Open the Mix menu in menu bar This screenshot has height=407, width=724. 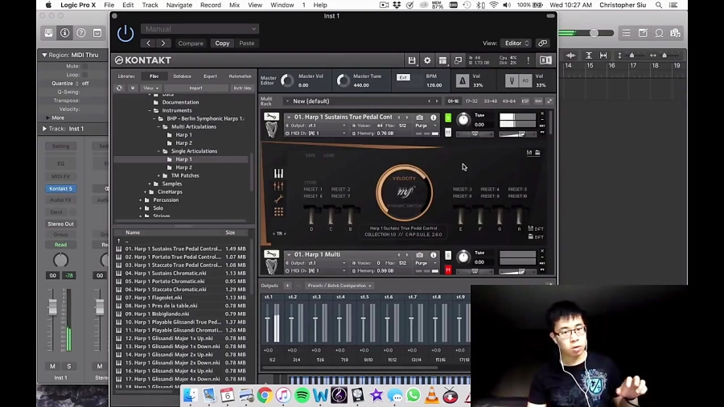pos(235,5)
